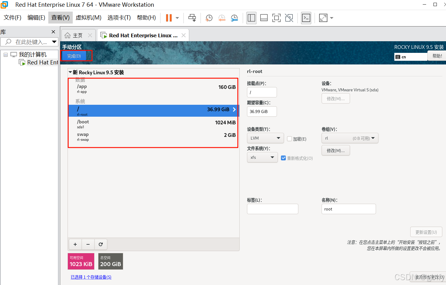The height and width of the screenshot is (285, 446).
Task: Toggle the 重新格式化(O) checkbox
Action: point(283,158)
